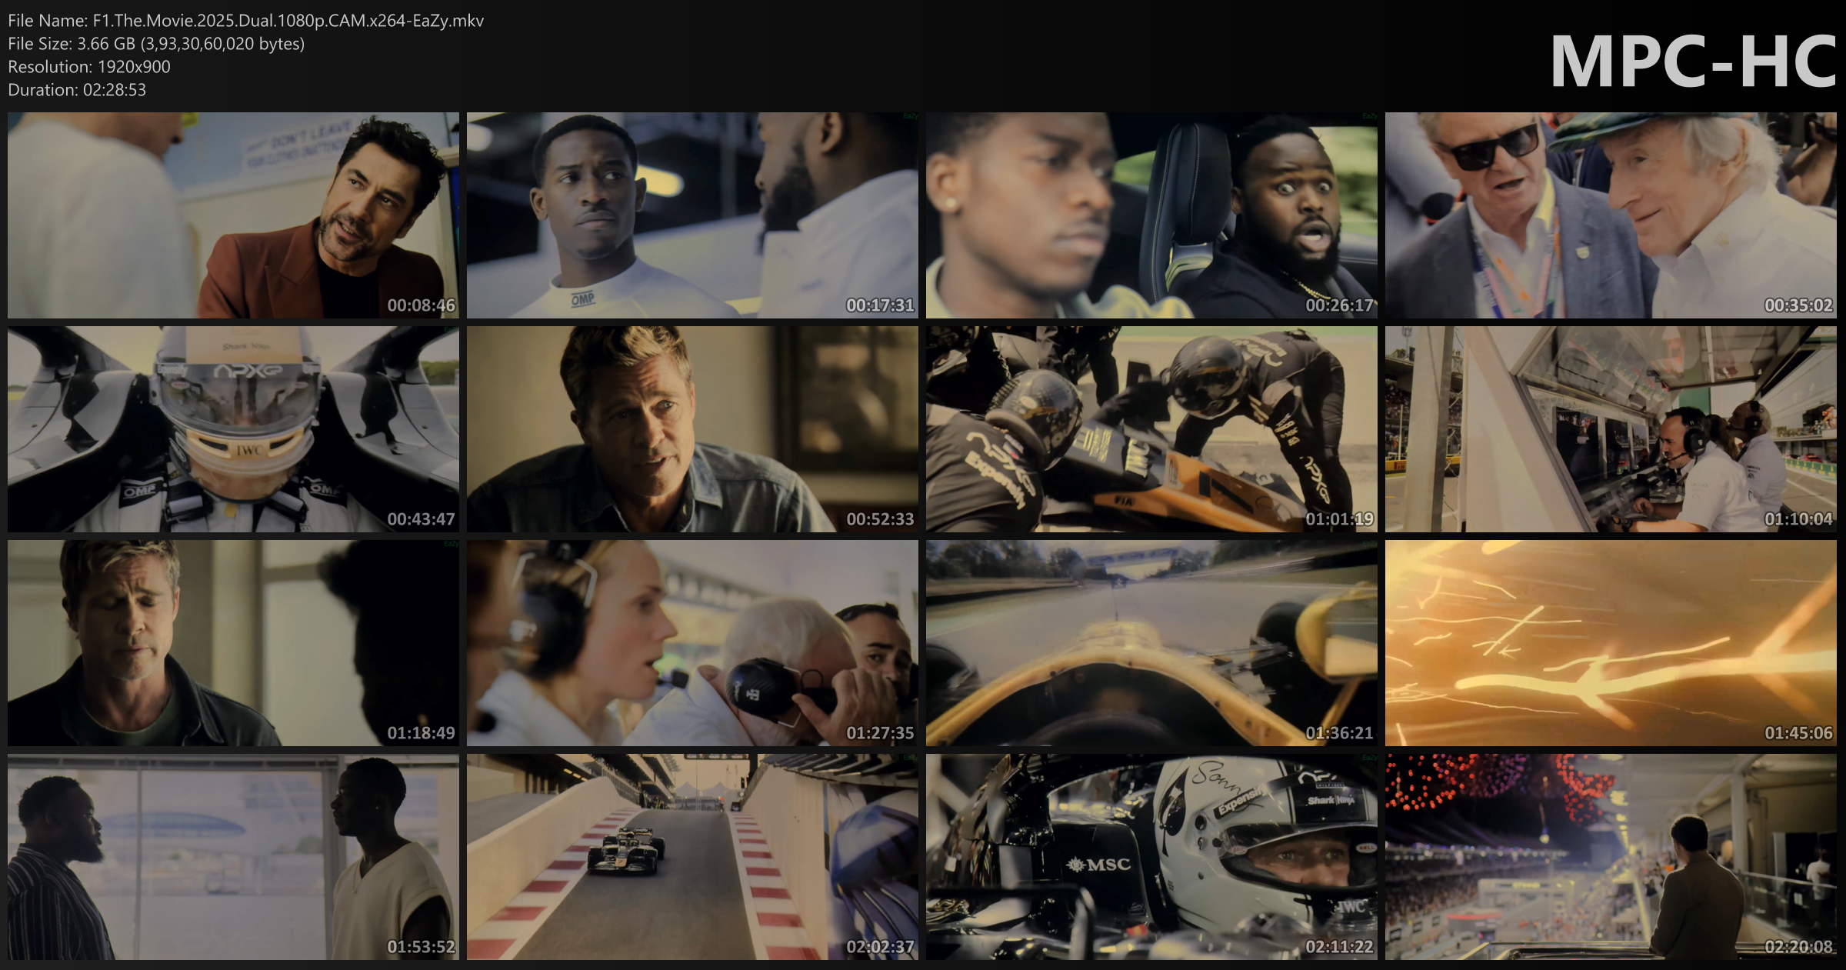Click the 01:53:52 timestamp label
The image size is (1846, 970).
(x=422, y=947)
